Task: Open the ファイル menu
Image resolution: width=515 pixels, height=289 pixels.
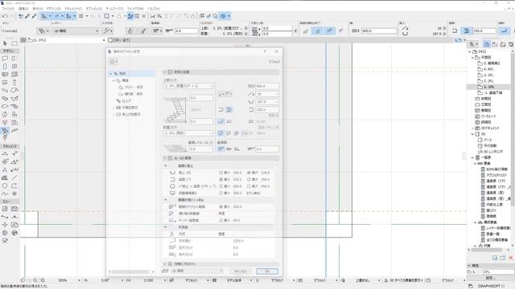Action: click(8, 9)
